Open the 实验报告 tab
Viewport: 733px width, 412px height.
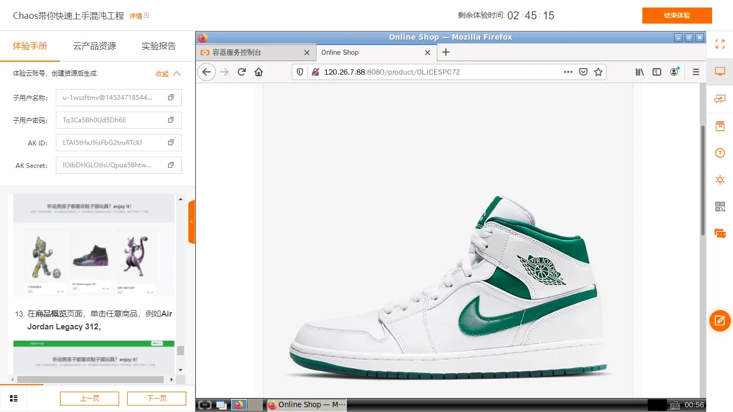[x=159, y=46]
